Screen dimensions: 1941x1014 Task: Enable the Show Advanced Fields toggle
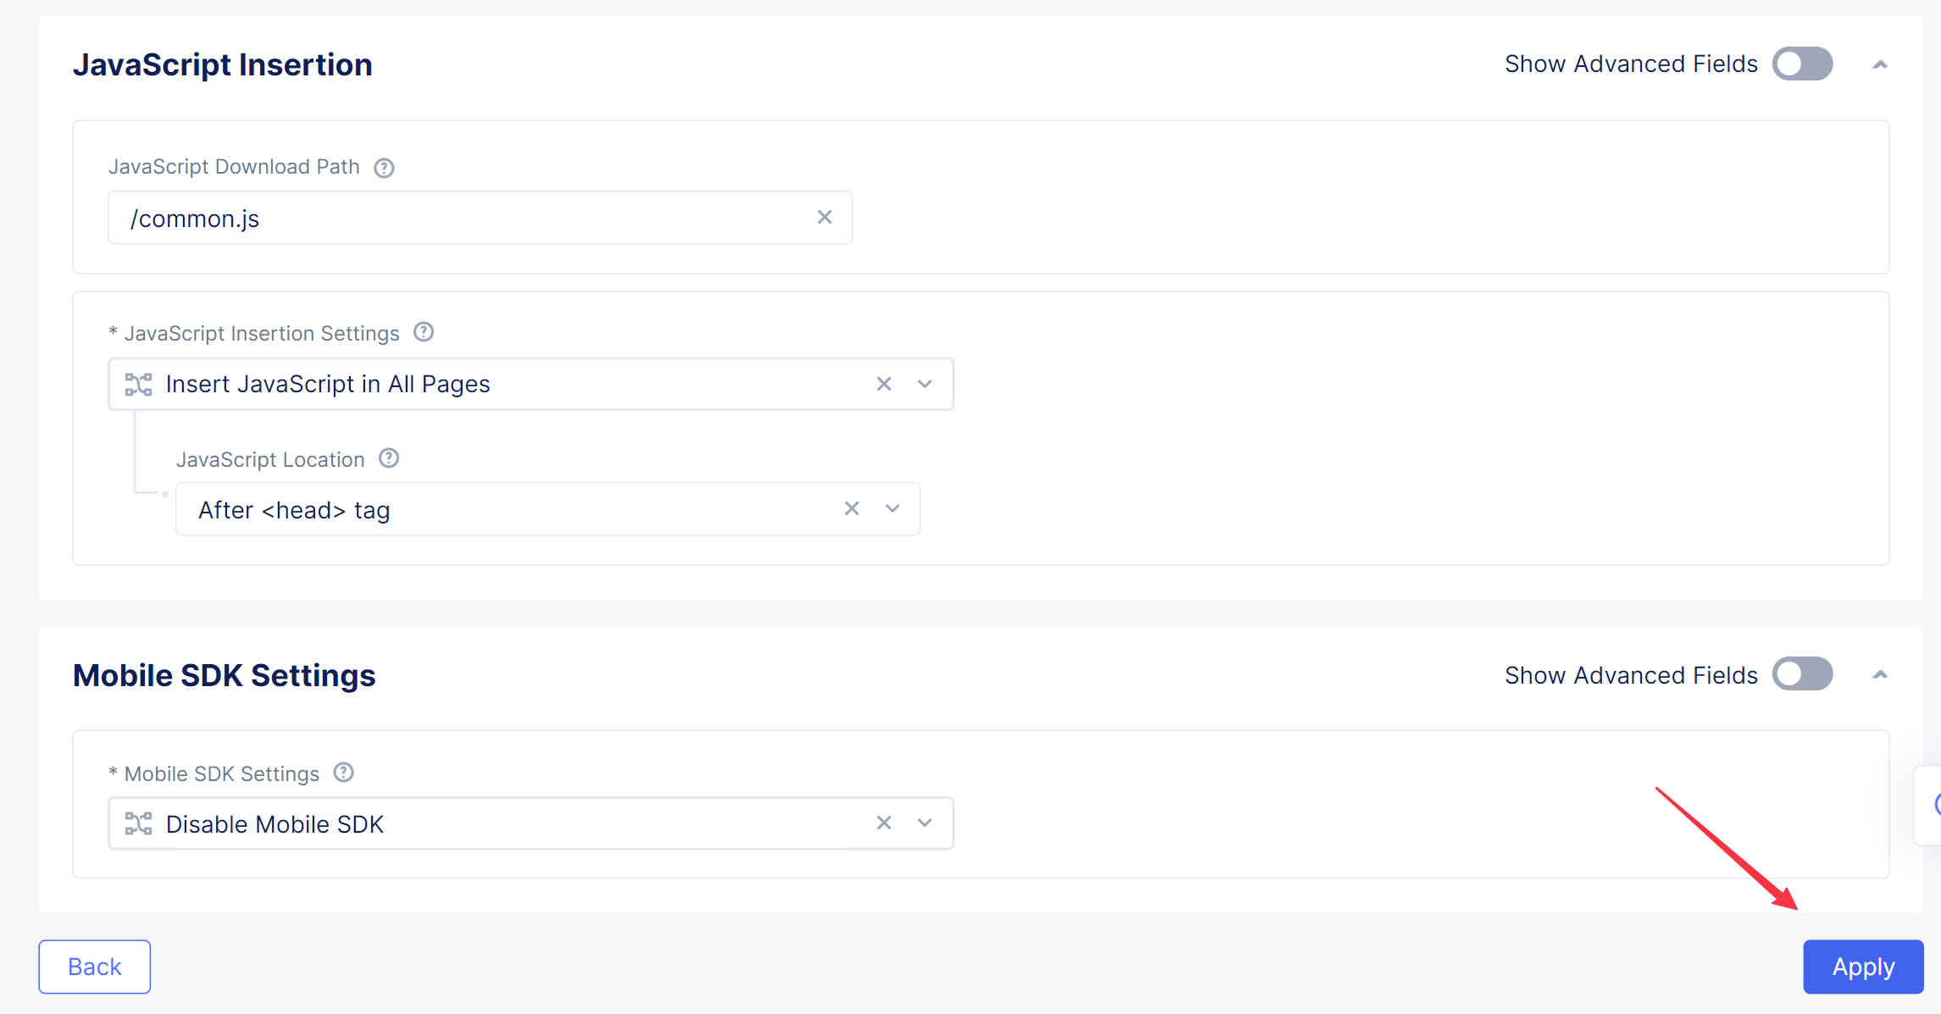click(x=1806, y=63)
